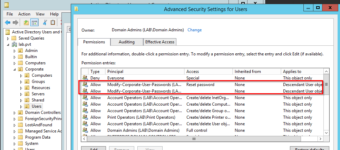Toggle the Show/Hide Console Tree icon
Viewport: 340px width, 150px height.
click(x=34, y=22)
